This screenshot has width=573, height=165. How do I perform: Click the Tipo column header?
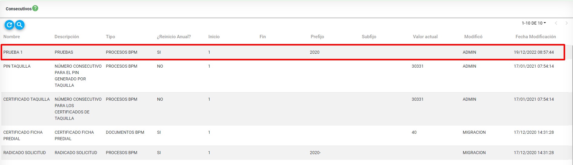tap(110, 37)
